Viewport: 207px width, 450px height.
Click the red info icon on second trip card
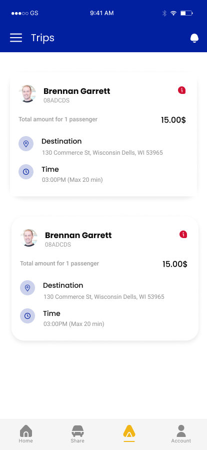point(183,235)
